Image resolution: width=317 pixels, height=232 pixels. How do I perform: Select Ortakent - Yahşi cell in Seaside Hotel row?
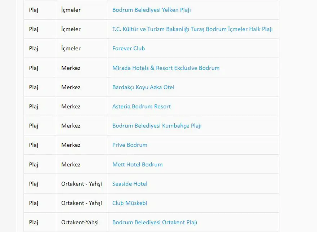point(81,184)
